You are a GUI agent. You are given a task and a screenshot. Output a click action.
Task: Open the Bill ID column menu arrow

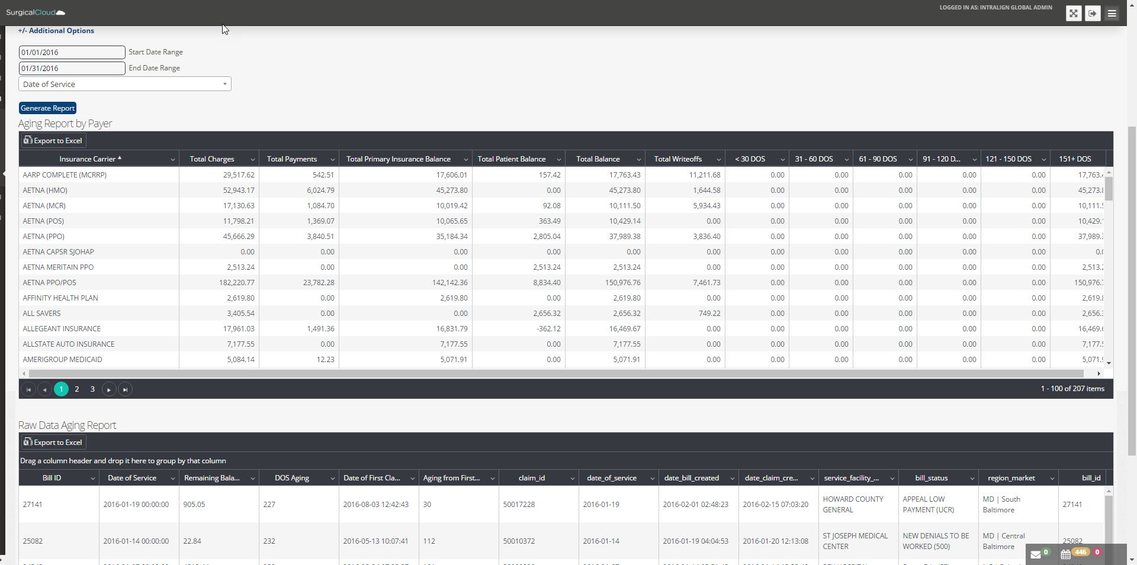[x=92, y=479]
